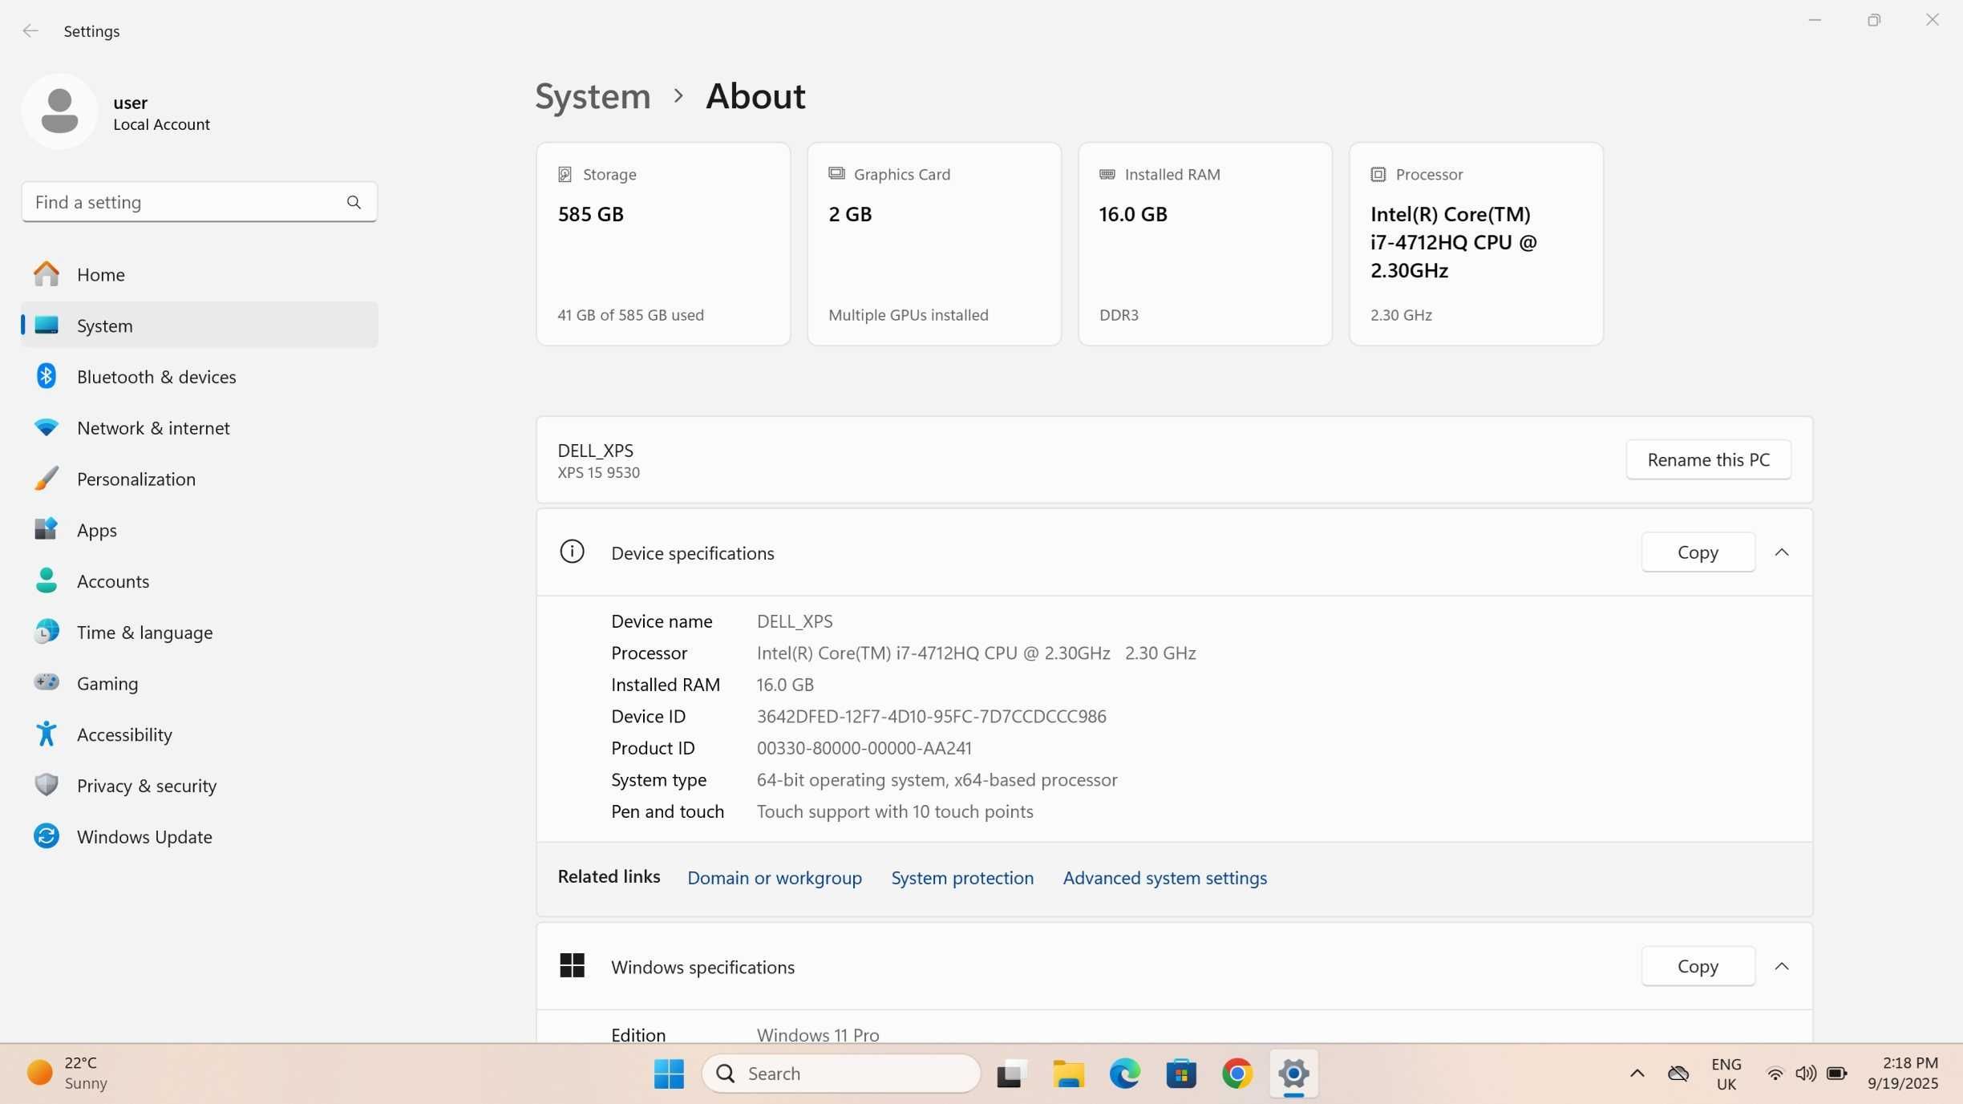The height and width of the screenshot is (1104, 1963).
Task: Copy the Device specifications
Action: pos(1698,552)
